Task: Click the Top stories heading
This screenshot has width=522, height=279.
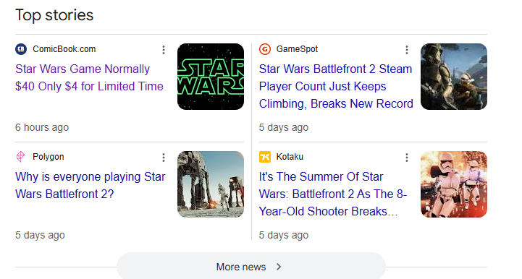Action: [x=54, y=15]
